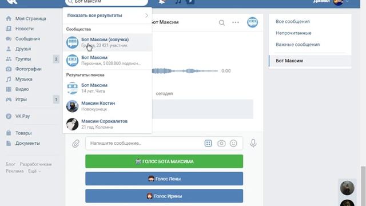The height and width of the screenshot is (206, 366).
Task: Seek on the voice message waveform
Action: [x=185, y=71]
